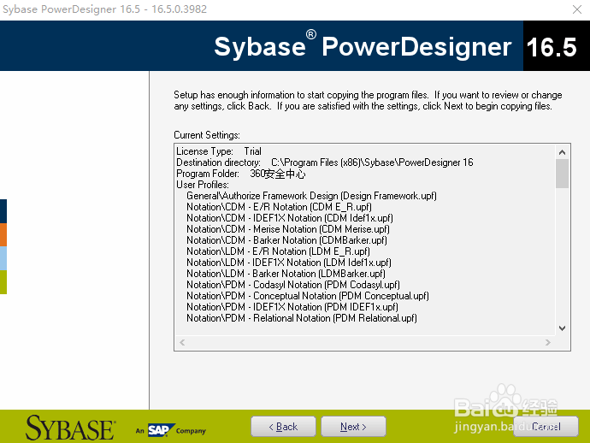This screenshot has width=590, height=443.
Task: Select the 'Program Folder: 360安全中心' line
Action: click(241, 174)
